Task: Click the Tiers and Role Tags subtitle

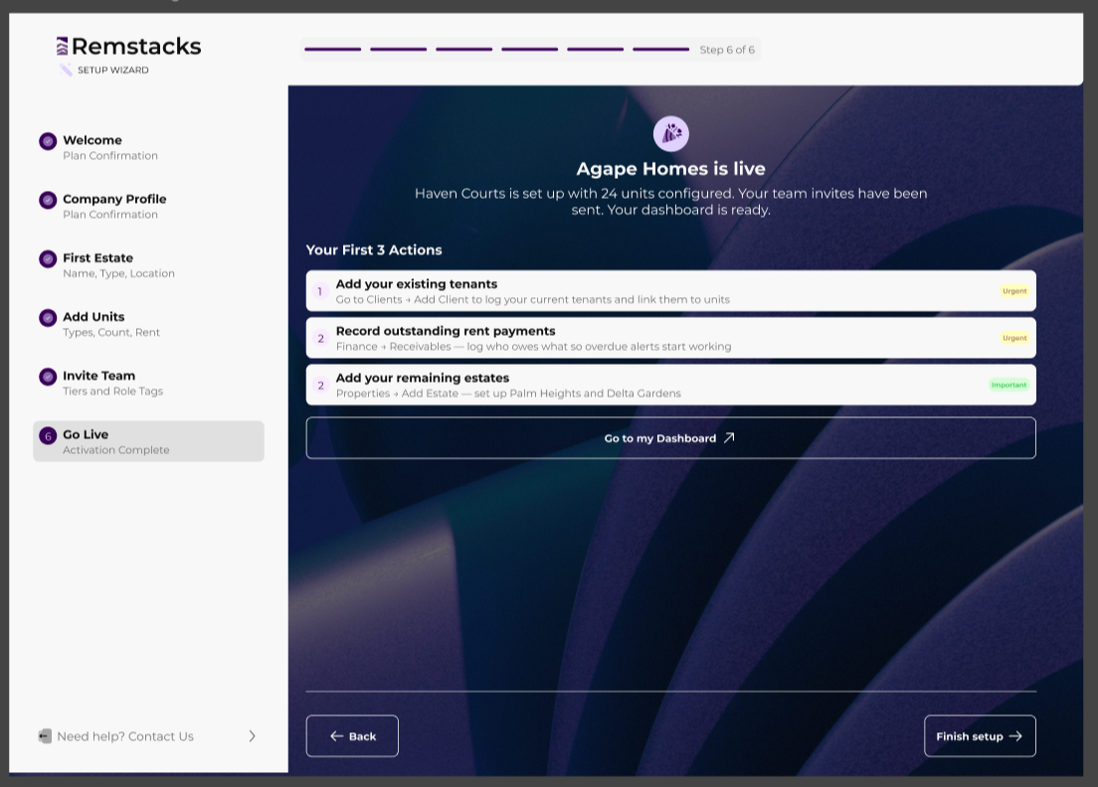Action: [112, 392]
